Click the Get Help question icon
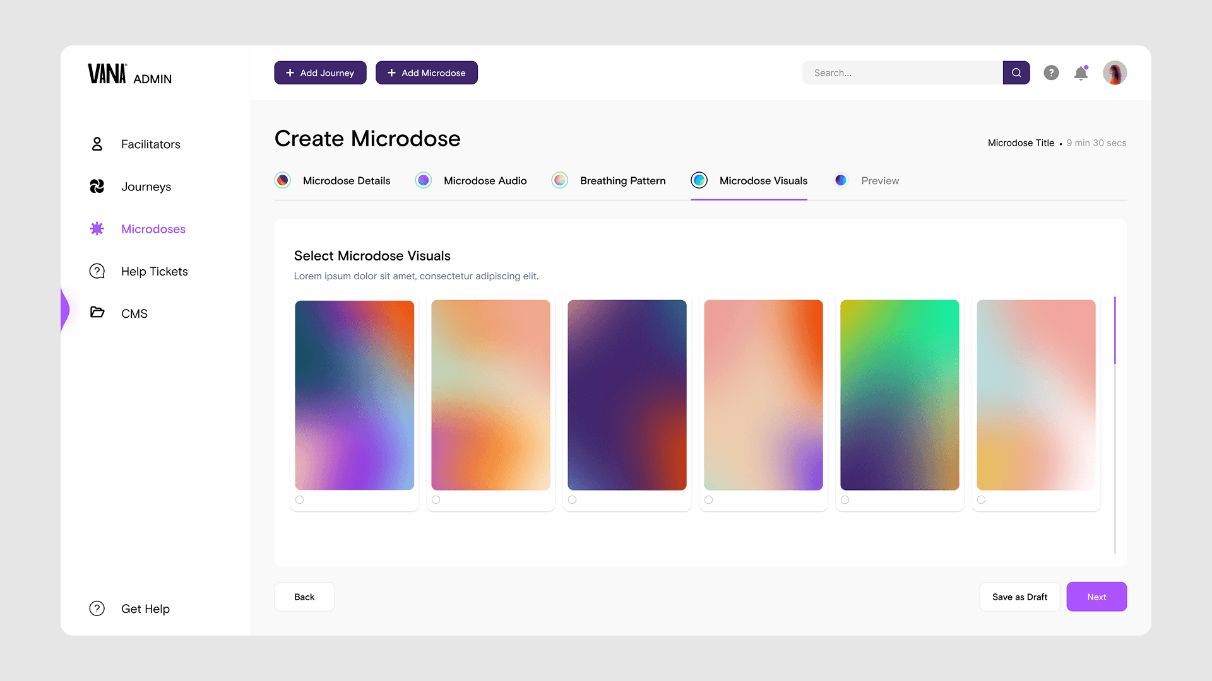1212x681 pixels. [97, 608]
